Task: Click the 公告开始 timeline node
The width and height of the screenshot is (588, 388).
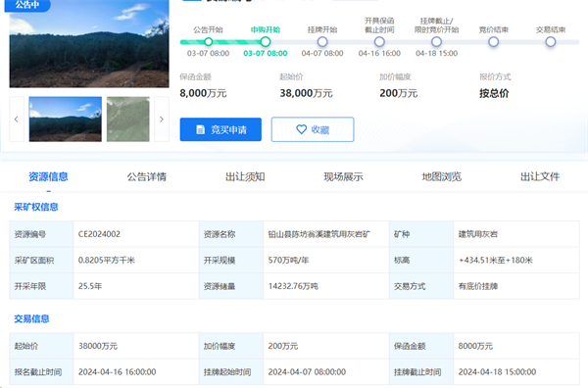Action: 209,41
